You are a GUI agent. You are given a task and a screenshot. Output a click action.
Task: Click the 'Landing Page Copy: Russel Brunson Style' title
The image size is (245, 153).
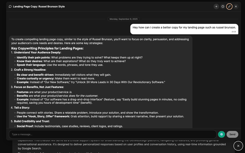click(39, 7)
